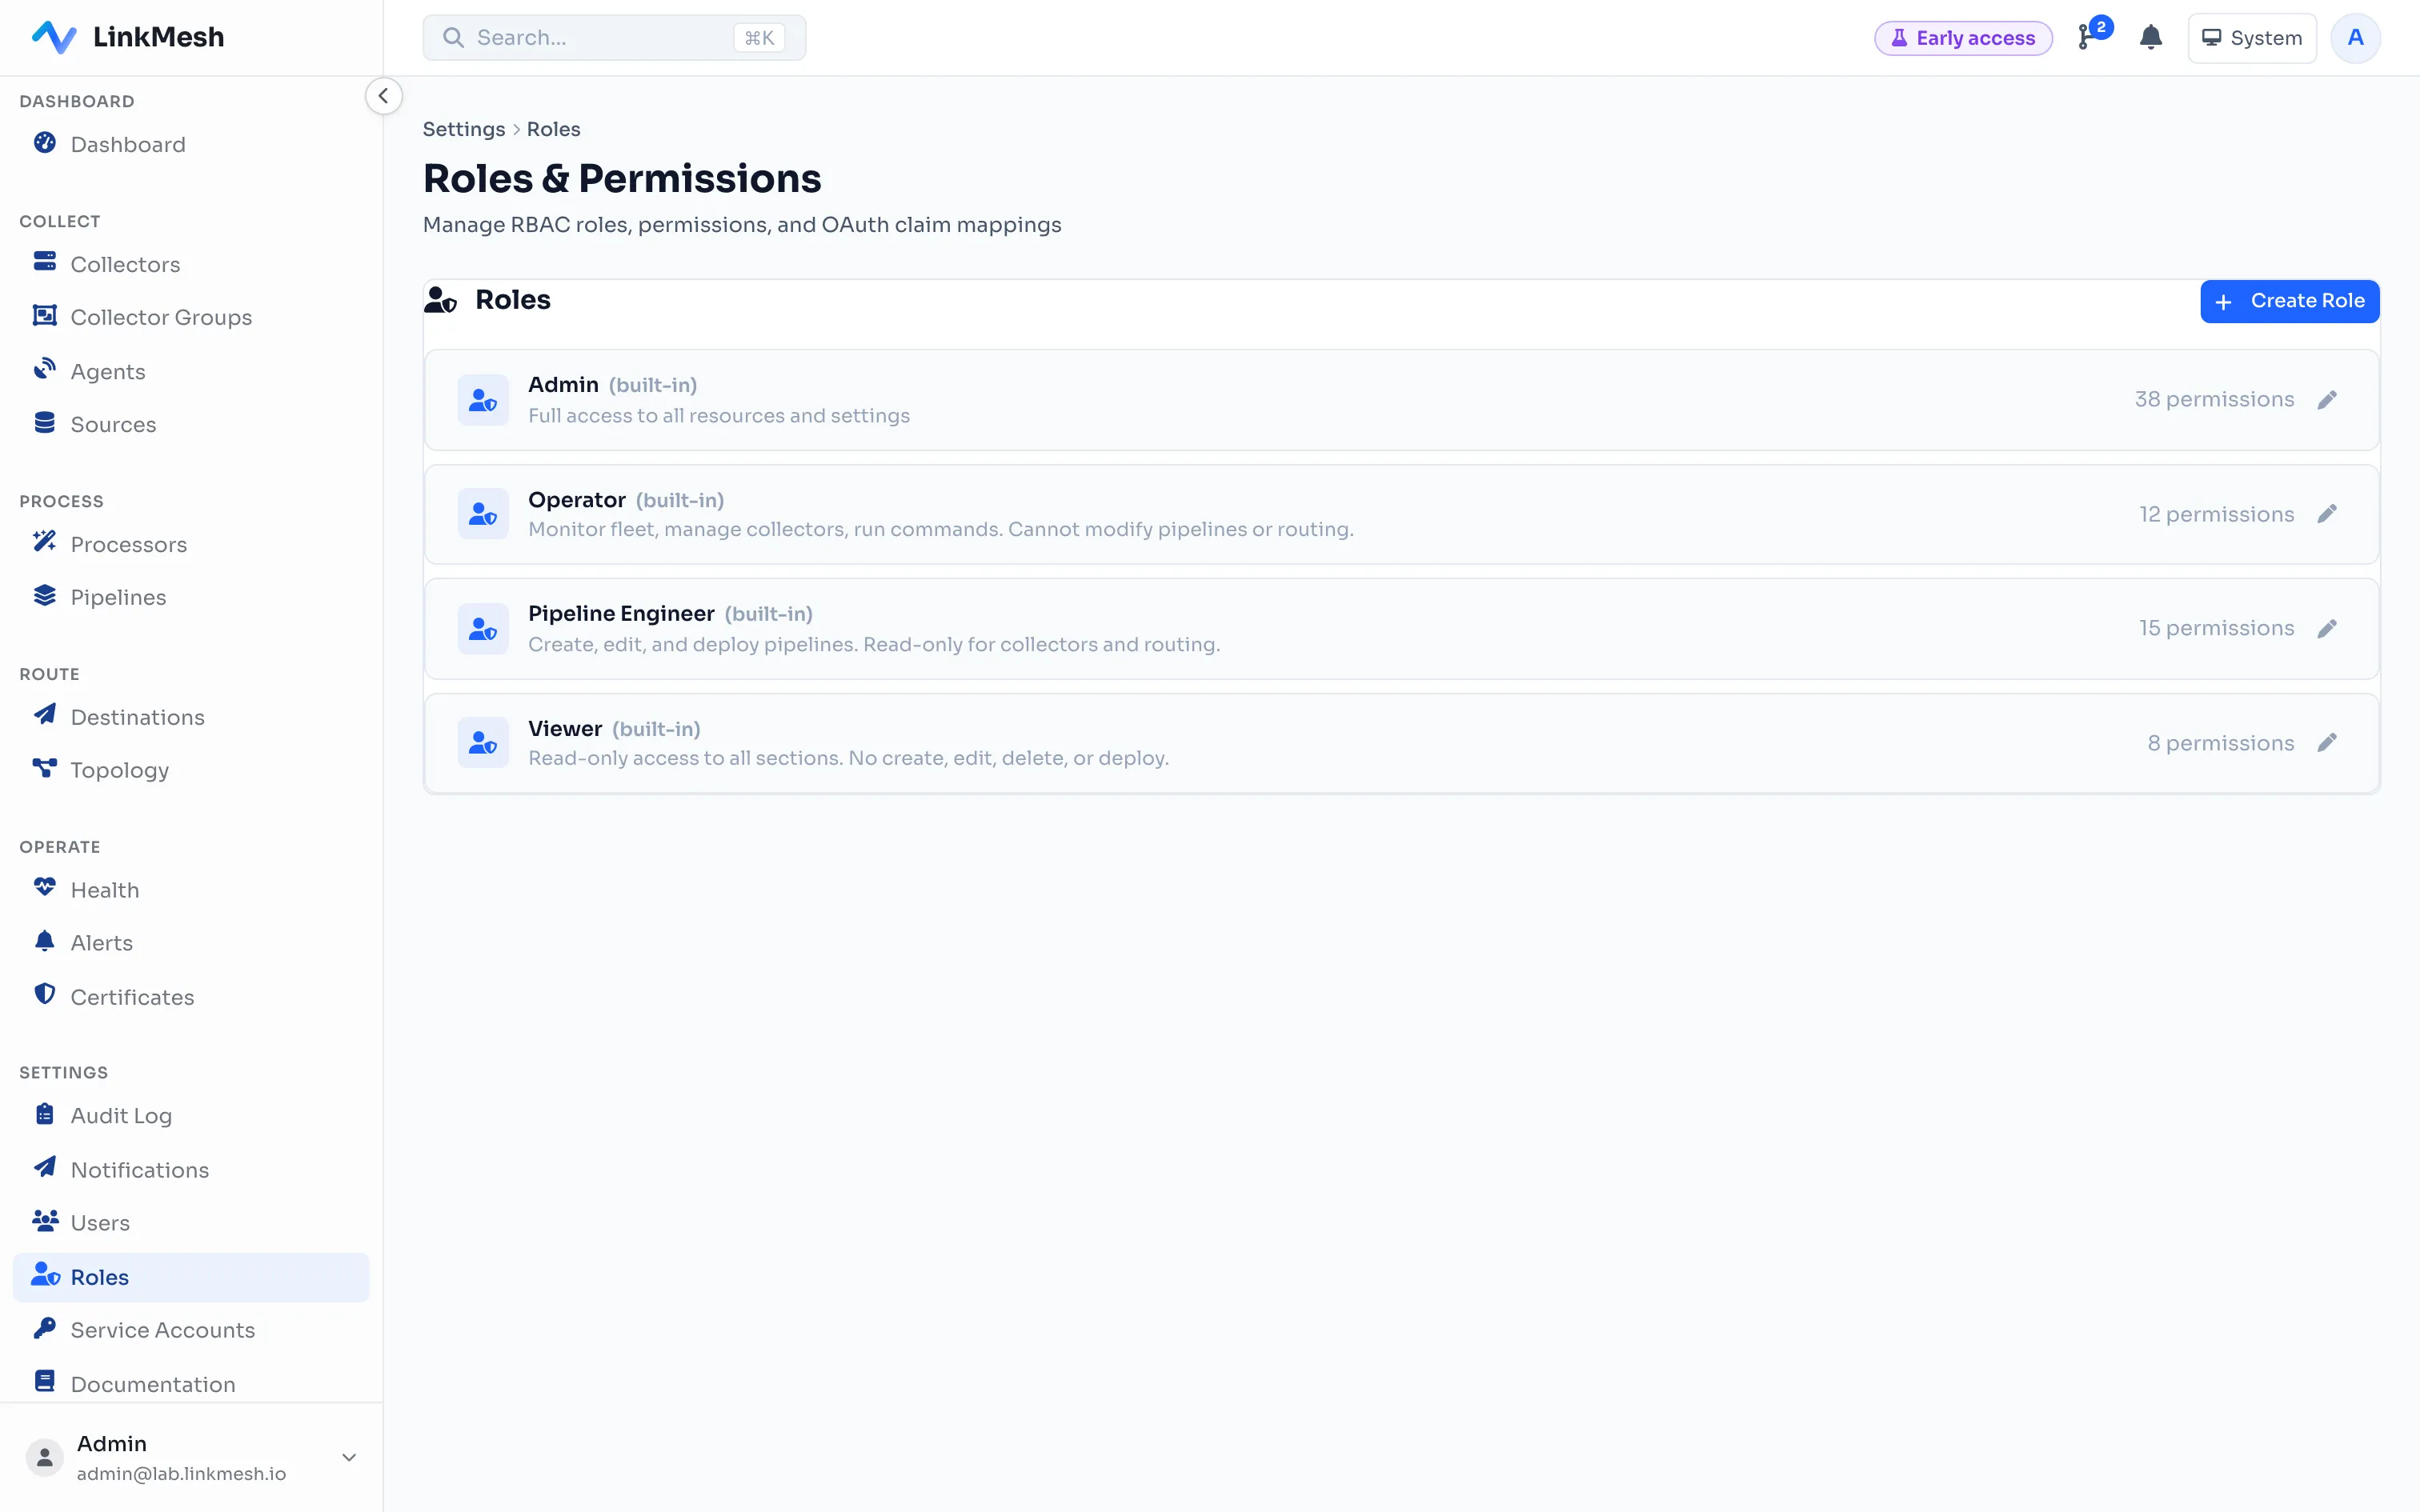The width and height of the screenshot is (2420, 1512).
Task: Go to Audit Log
Action: click(191, 1115)
